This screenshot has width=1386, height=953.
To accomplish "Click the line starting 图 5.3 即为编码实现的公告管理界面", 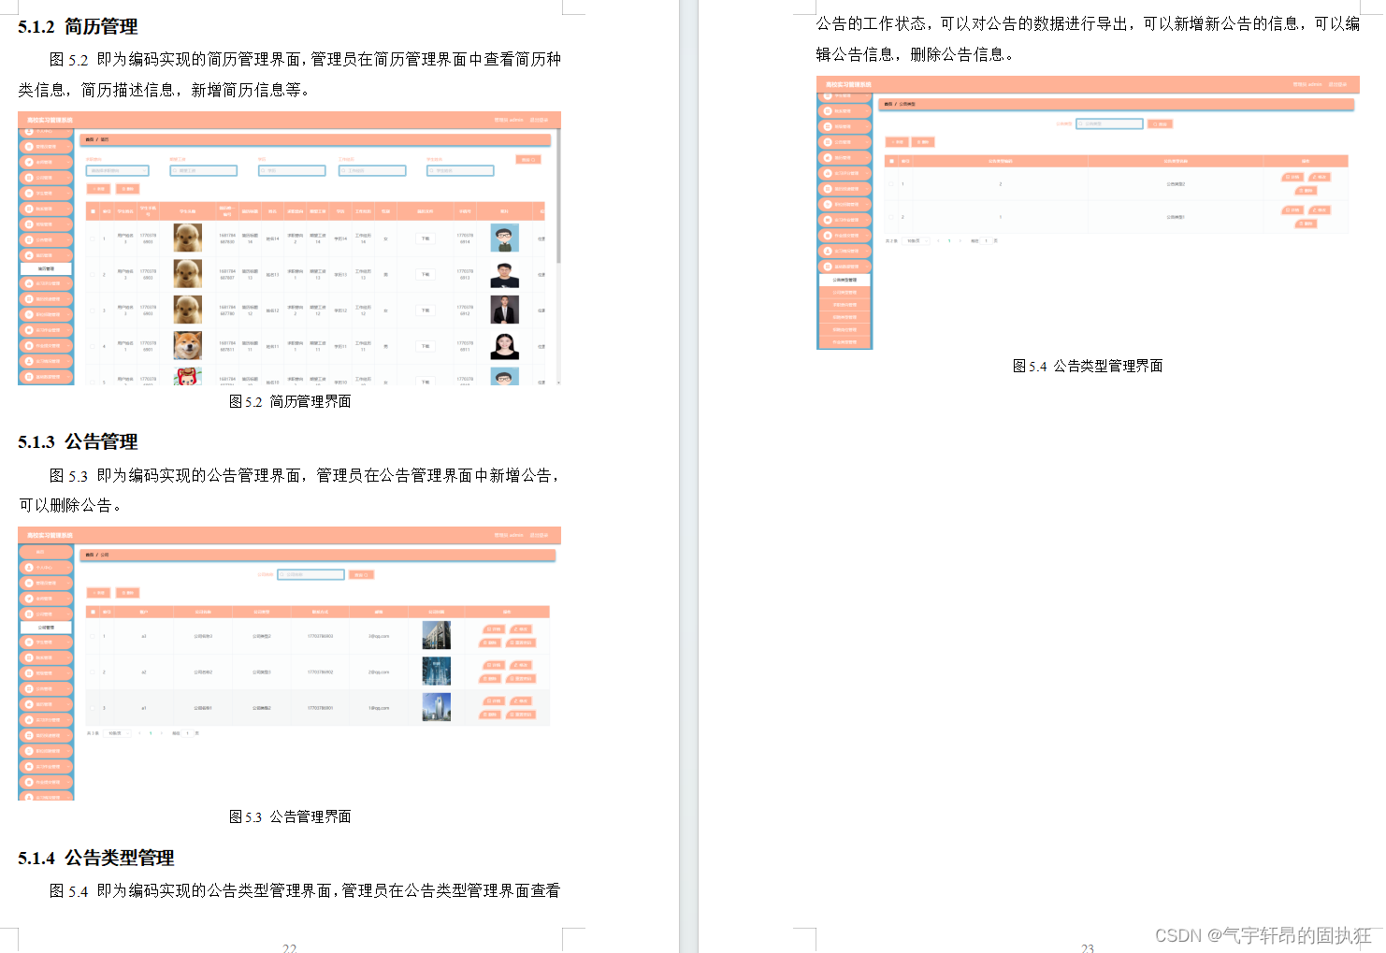I will click(x=305, y=475).
